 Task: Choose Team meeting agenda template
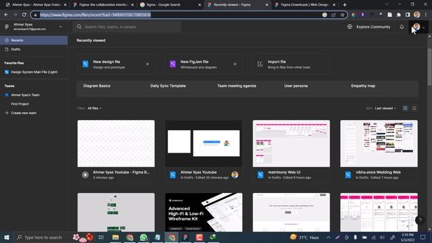pyautogui.click(x=237, y=86)
